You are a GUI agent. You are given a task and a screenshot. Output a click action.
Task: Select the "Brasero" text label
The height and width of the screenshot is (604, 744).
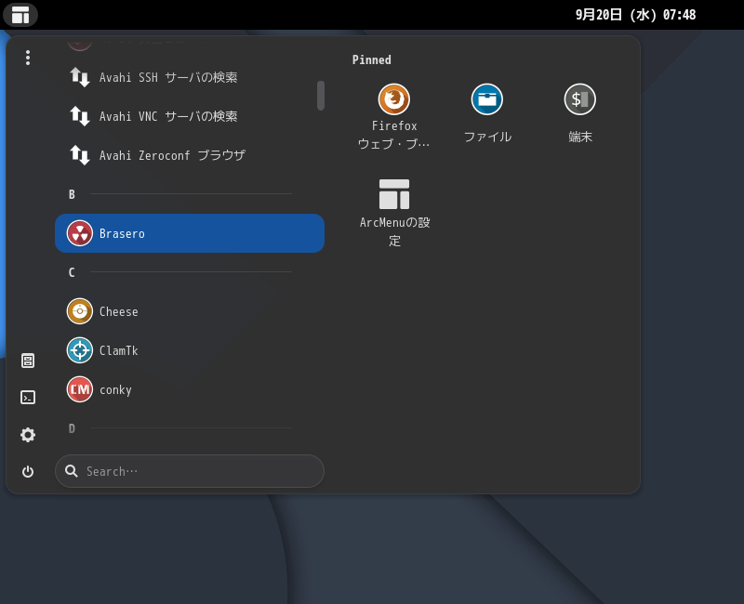pos(122,234)
